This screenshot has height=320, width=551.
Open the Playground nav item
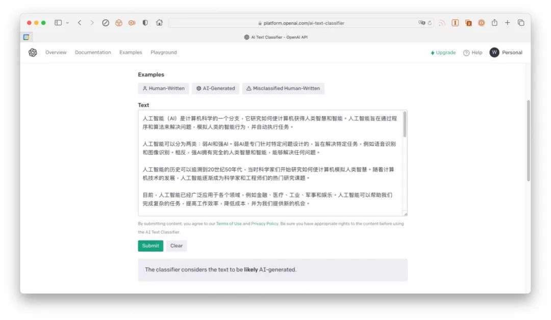pos(163,52)
